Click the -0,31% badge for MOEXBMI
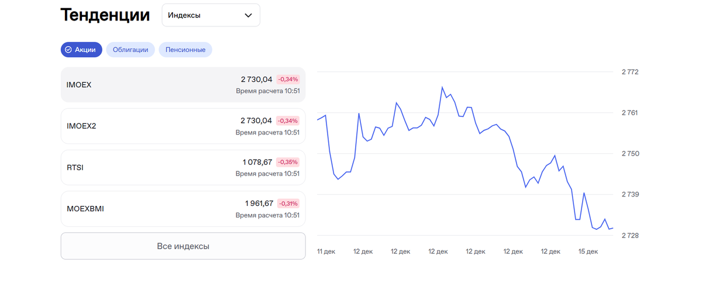The height and width of the screenshot is (286, 702). 288,204
